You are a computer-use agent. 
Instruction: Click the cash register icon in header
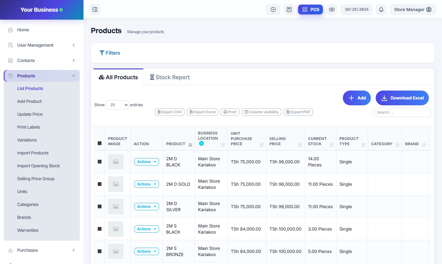point(332,10)
